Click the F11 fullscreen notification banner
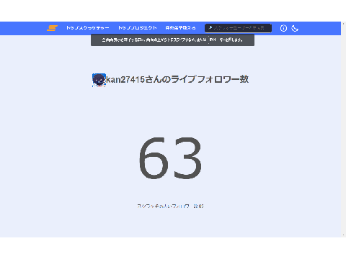 pos(172,40)
